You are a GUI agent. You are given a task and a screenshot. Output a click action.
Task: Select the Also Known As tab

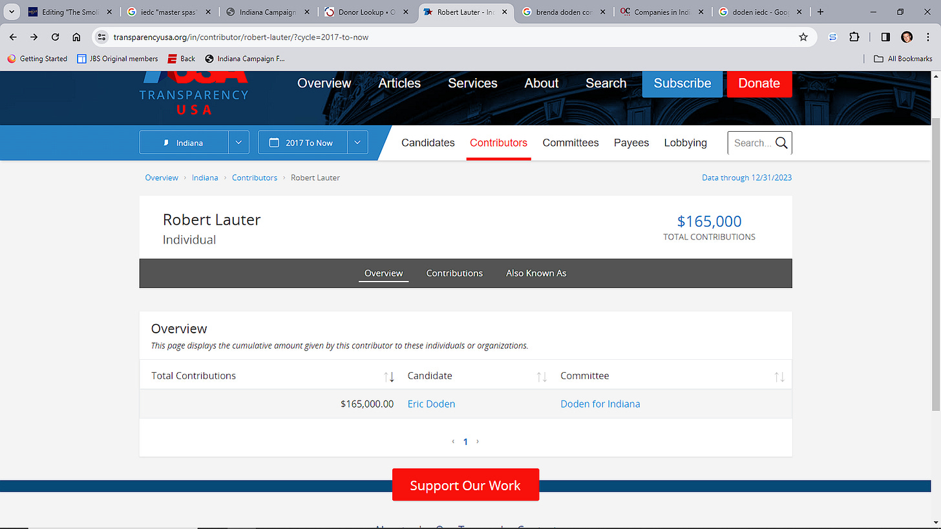click(x=536, y=273)
